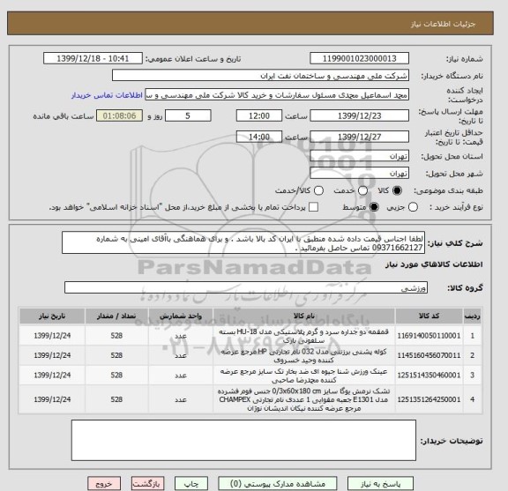508x491 pixels.
Task: Click product code 1251351264250001
Action: point(429,399)
